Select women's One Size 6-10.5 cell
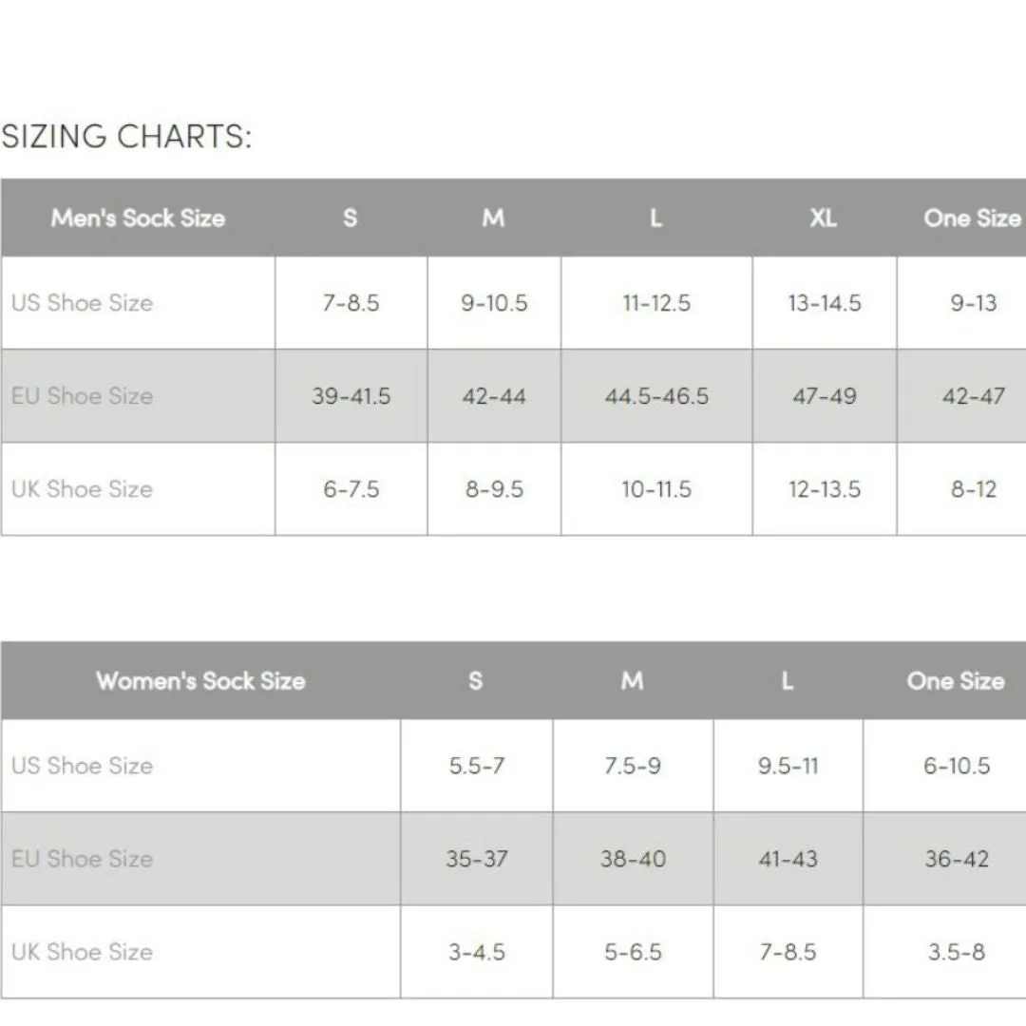 tap(957, 766)
